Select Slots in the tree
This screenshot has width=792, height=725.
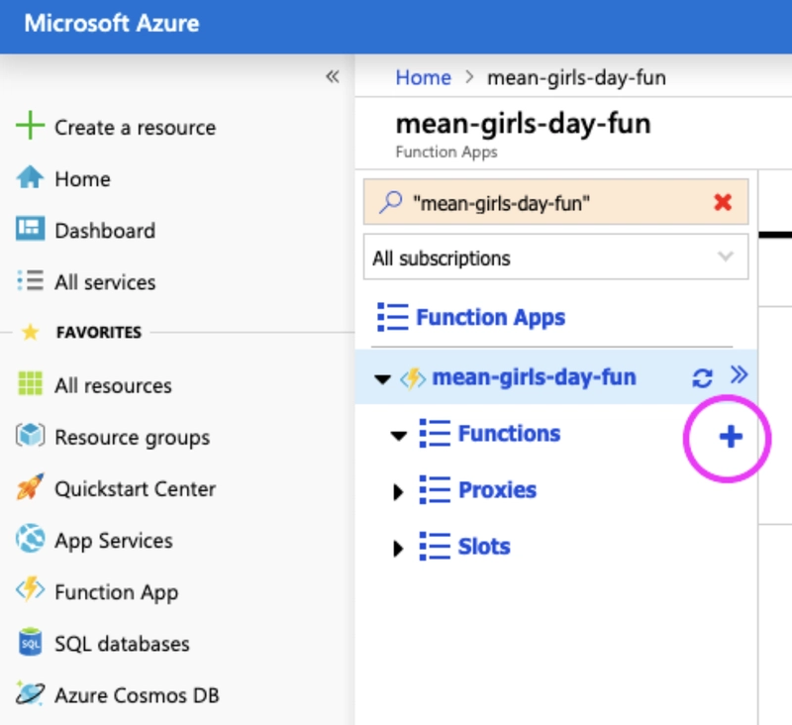click(x=484, y=547)
